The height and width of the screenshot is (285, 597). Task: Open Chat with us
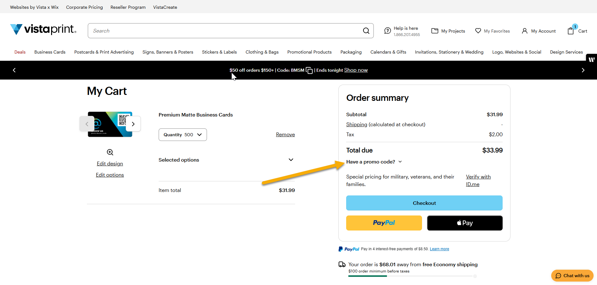(572, 276)
